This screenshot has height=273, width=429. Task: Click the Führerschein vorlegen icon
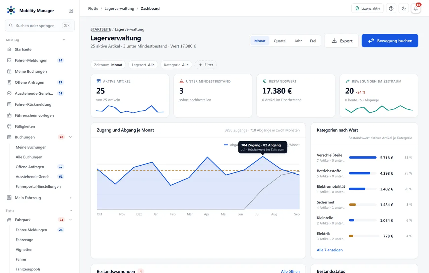click(x=9, y=115)
